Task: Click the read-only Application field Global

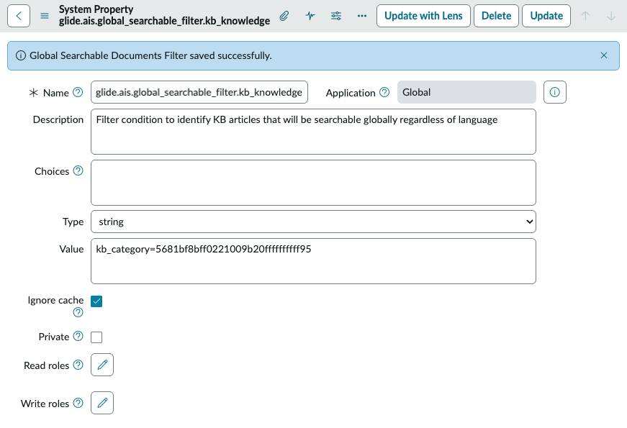Action: pyautogui.click(x=466, y=92)
